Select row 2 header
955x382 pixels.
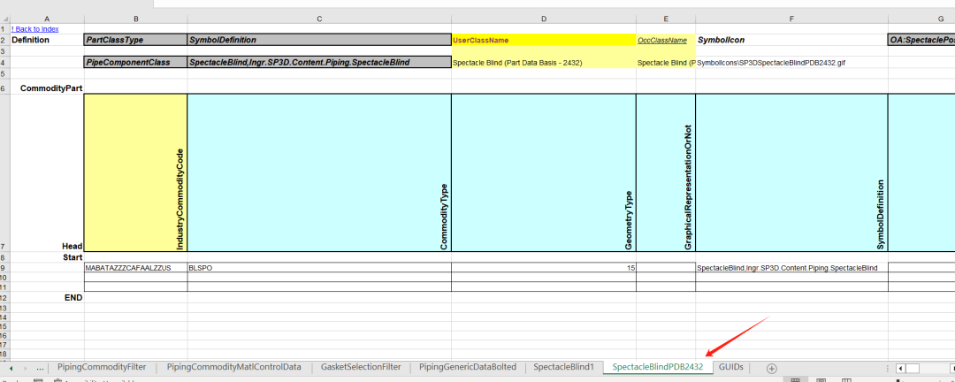(5, 40)
